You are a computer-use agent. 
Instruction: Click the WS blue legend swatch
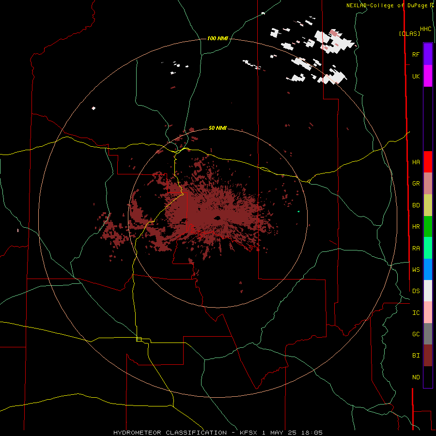[x=428, y=269]
